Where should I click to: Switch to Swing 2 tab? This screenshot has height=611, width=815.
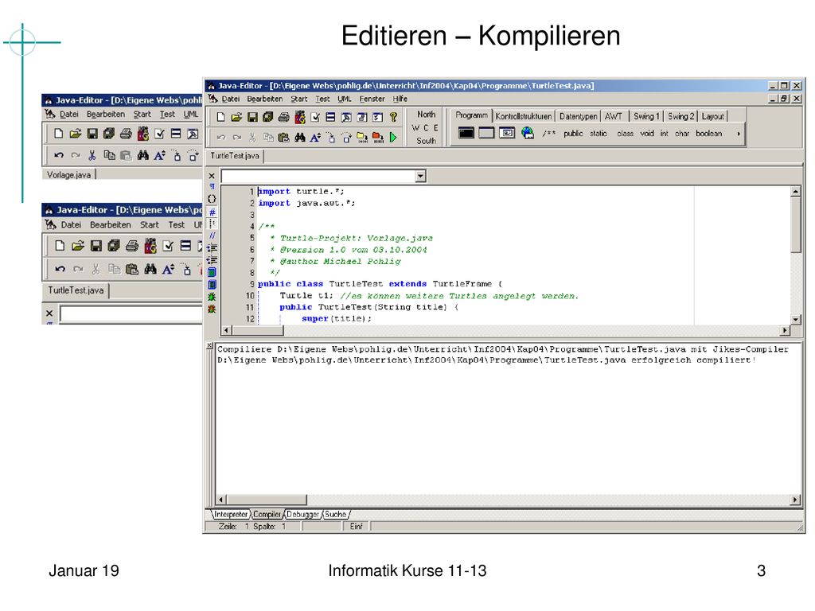tap(681, 116)
